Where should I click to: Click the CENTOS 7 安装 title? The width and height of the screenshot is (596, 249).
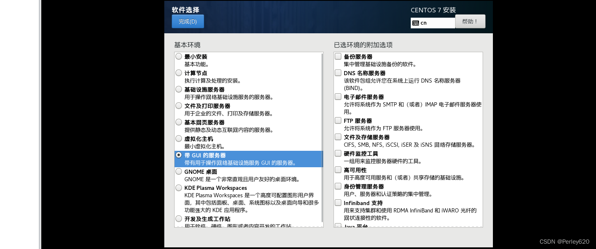(x=433, y=10)
